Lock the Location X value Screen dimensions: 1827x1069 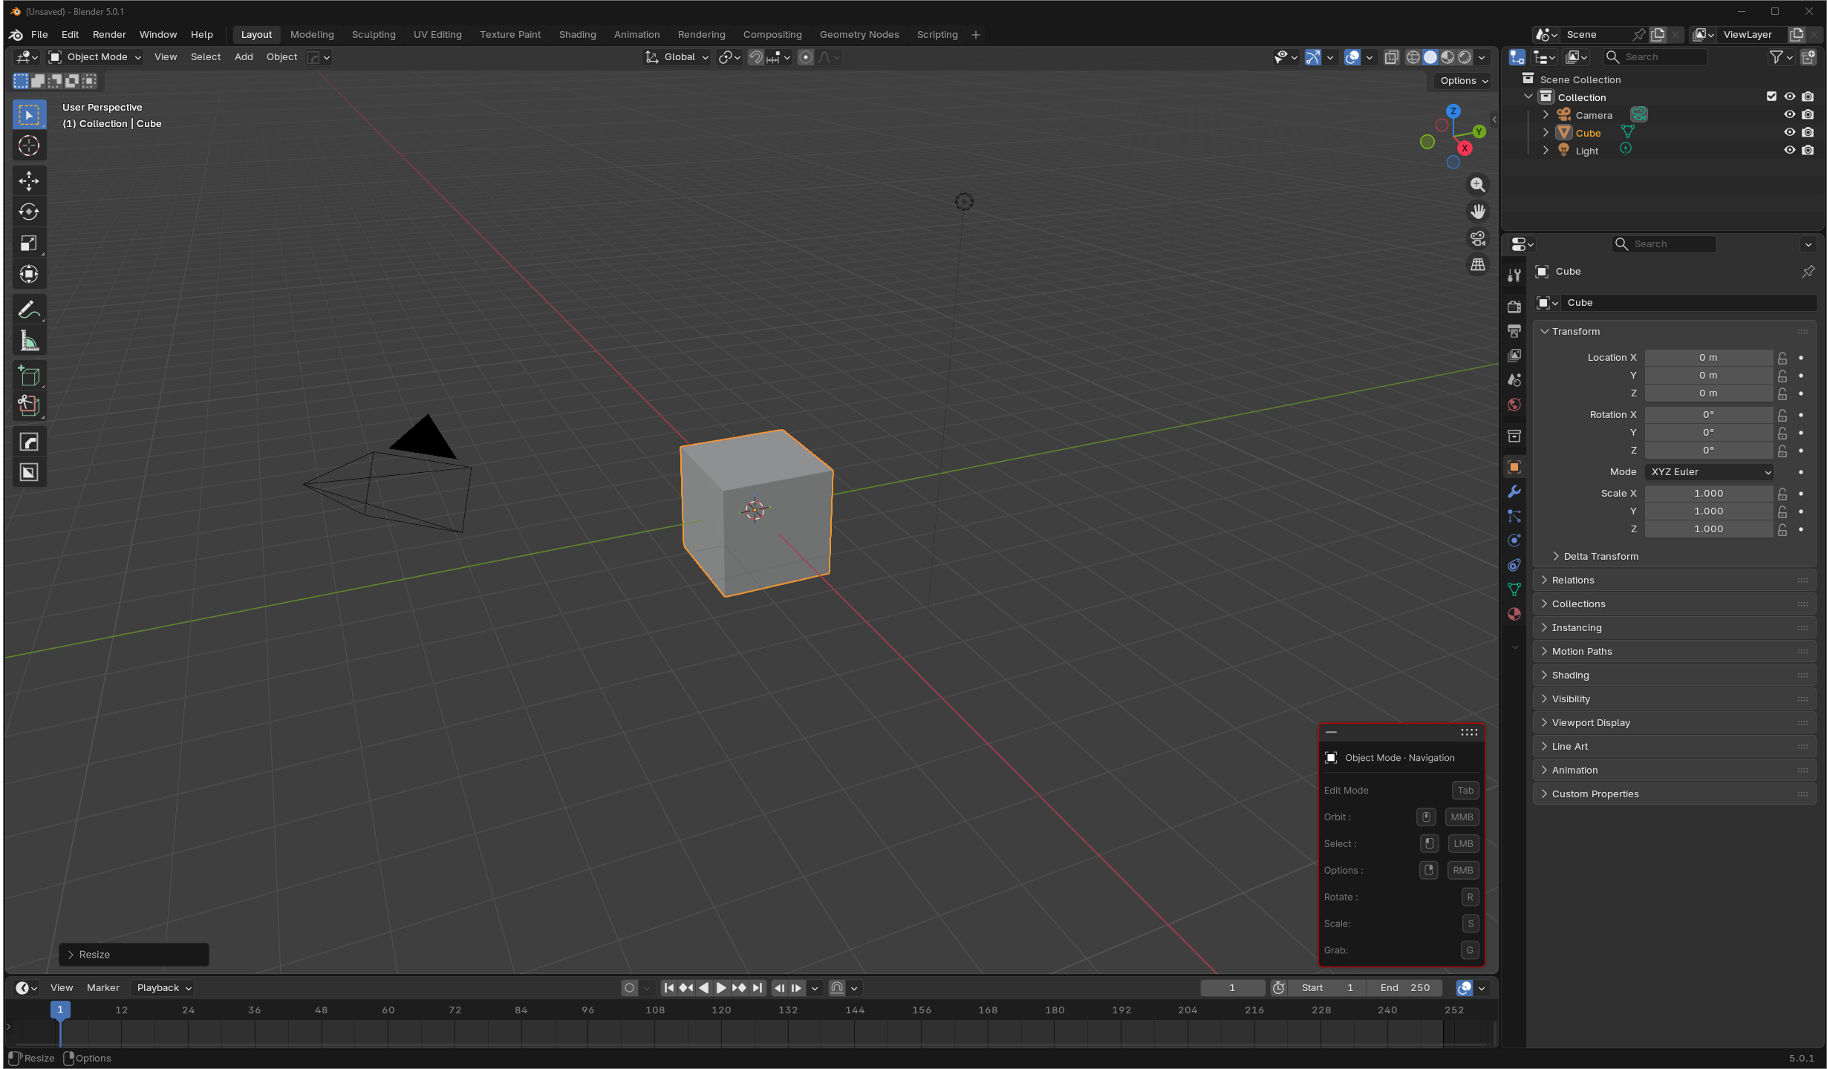pyautogui.click(x=1782, y=358)
